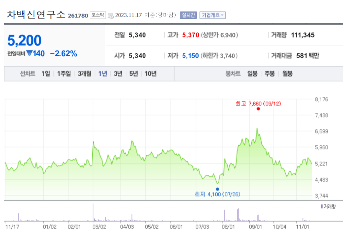Screen dimensions: 343x240
Task: Click the 최고 7,660 (09/12) label
Action: coord(258,104)
